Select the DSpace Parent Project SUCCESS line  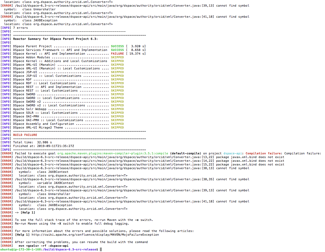pyautogui.click(x=73, y=46)
